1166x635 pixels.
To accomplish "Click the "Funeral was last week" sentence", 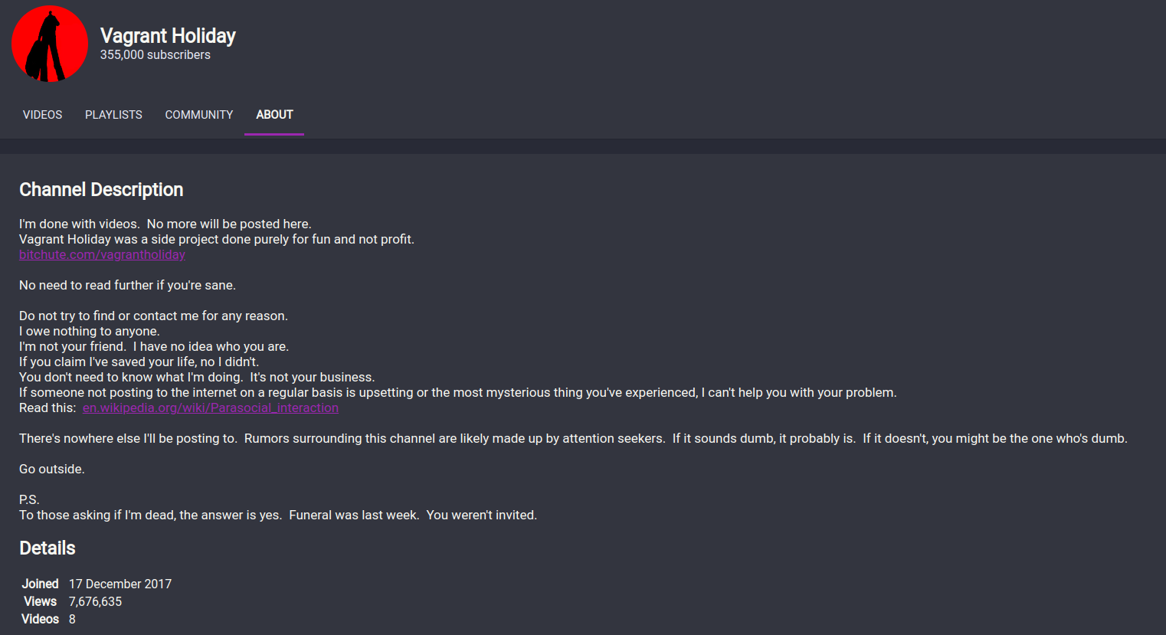I will (354, 516).
